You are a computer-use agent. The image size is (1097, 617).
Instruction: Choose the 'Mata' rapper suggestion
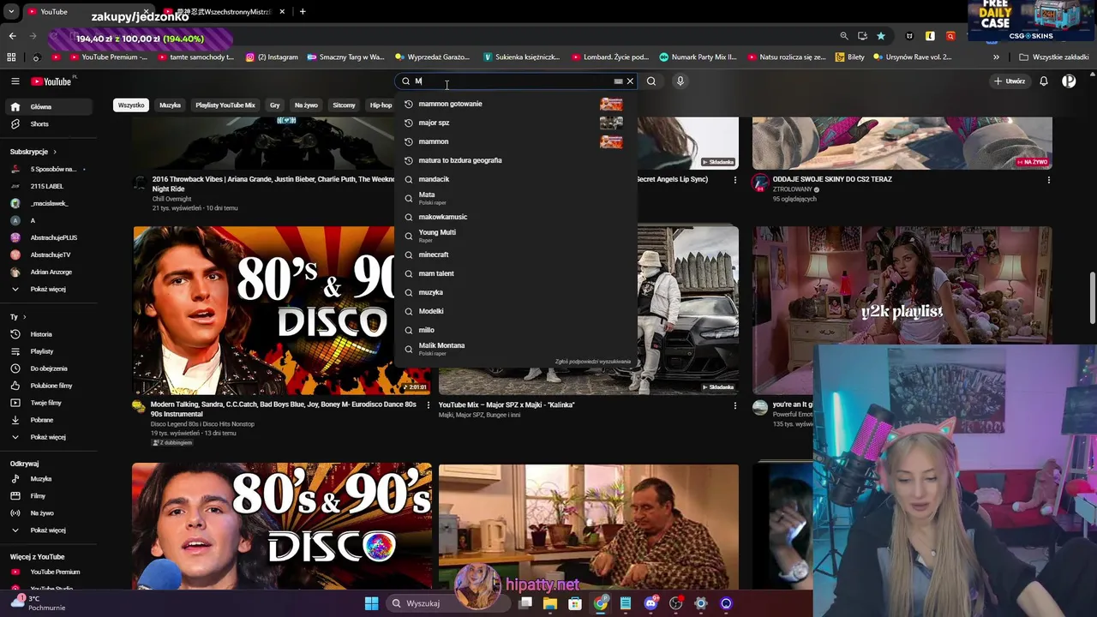[x=514, y=198]
